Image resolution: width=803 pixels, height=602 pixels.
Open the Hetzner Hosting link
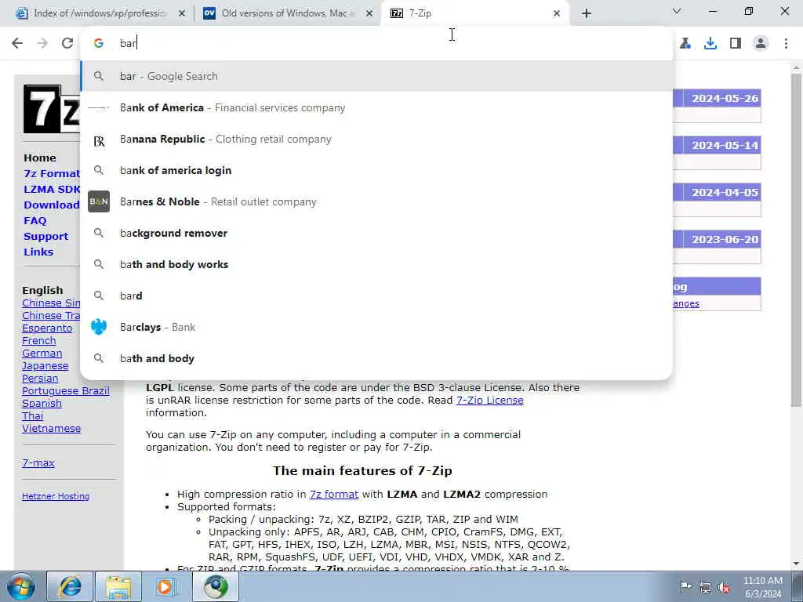pyautogui.click(x=56, y=496)
